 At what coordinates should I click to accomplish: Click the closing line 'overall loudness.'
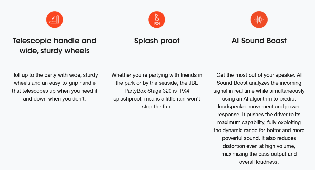coord(259,162)
